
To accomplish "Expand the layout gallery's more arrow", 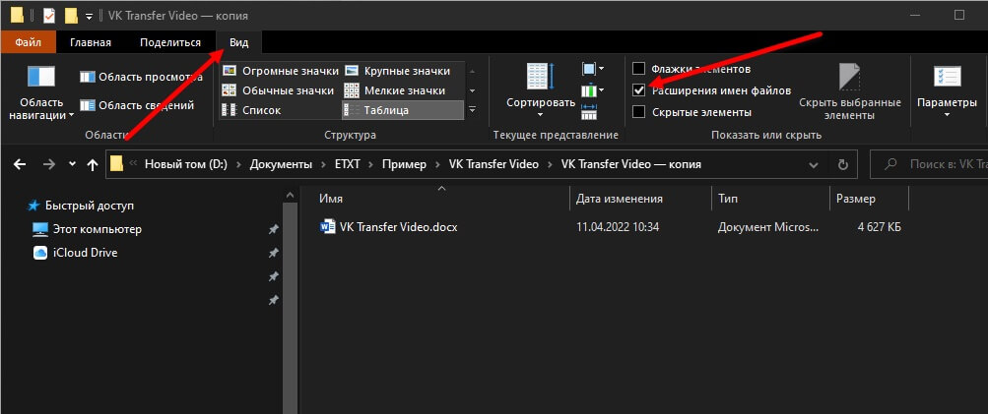I will coord(472,110).
